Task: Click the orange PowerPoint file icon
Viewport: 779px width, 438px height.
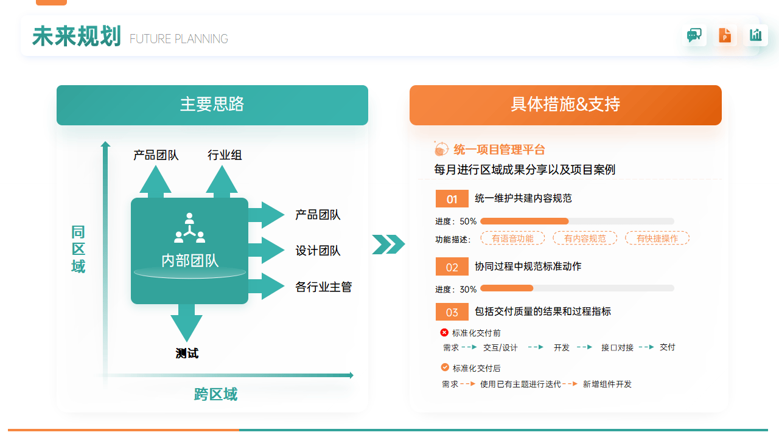Action: point(725,35)
